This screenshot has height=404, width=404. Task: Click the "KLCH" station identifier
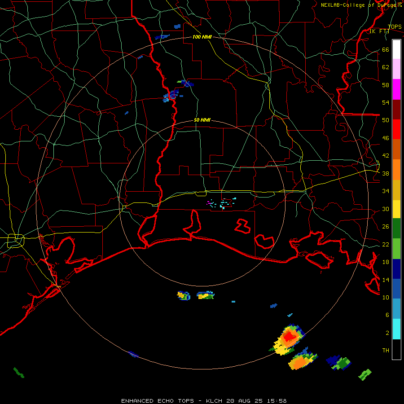[x=214, y=401]
